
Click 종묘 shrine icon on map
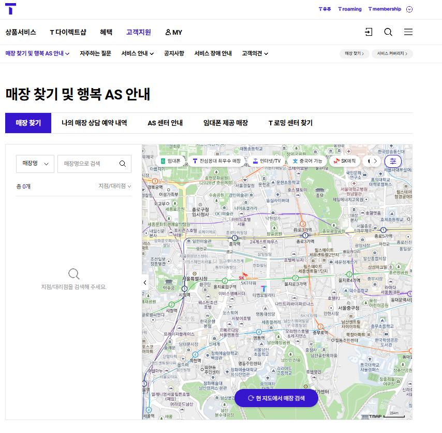(320, 190)
